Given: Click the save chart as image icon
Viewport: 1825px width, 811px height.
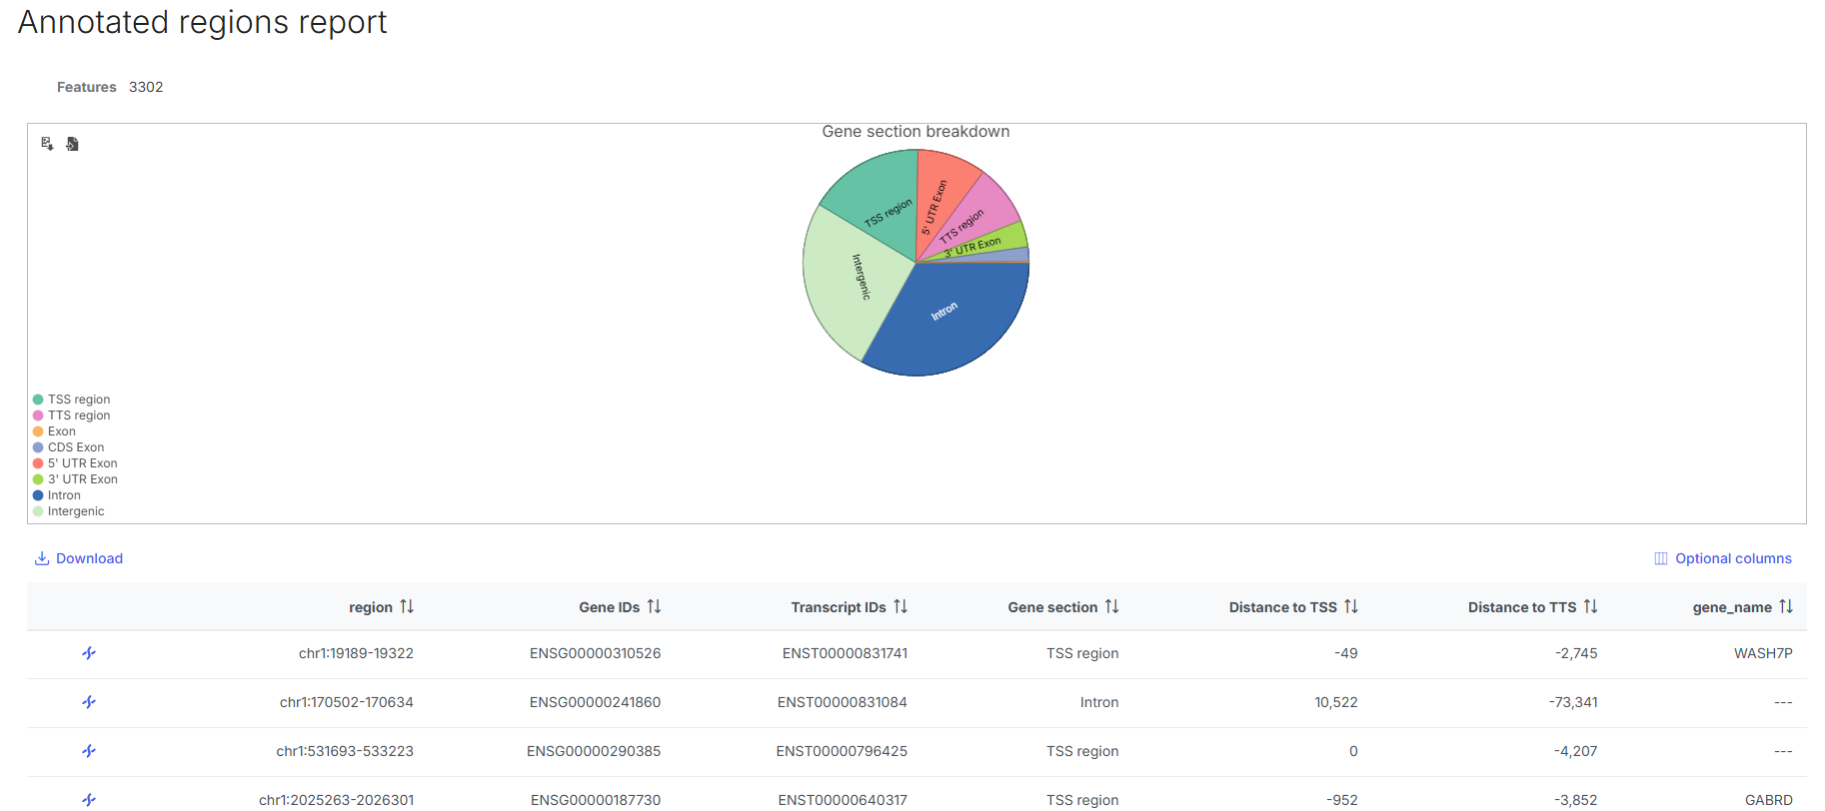Looking at the screenshot, I should pos(47,144).
